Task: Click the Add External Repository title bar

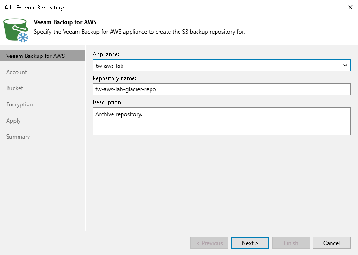Action: [142, 7]
